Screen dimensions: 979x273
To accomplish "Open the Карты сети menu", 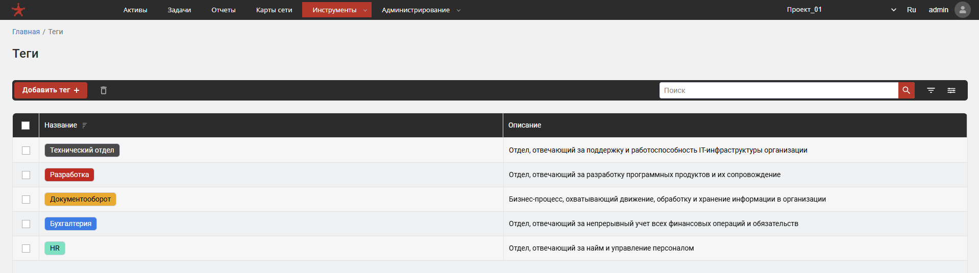I will pos(274,10).
